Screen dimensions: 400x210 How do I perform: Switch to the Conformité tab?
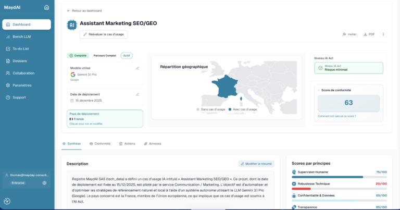click(x=100, y=144)
